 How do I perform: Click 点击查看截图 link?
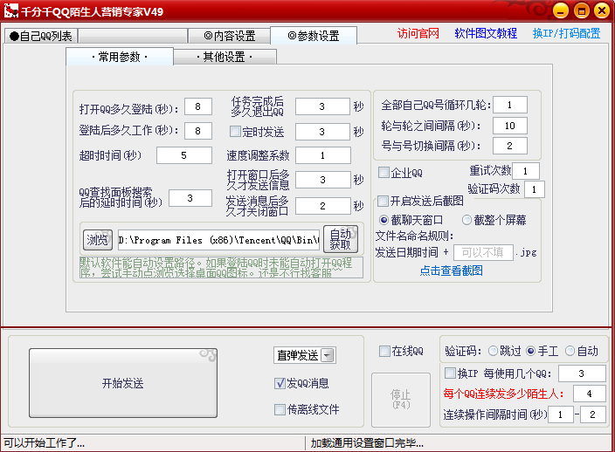[451, 271]
